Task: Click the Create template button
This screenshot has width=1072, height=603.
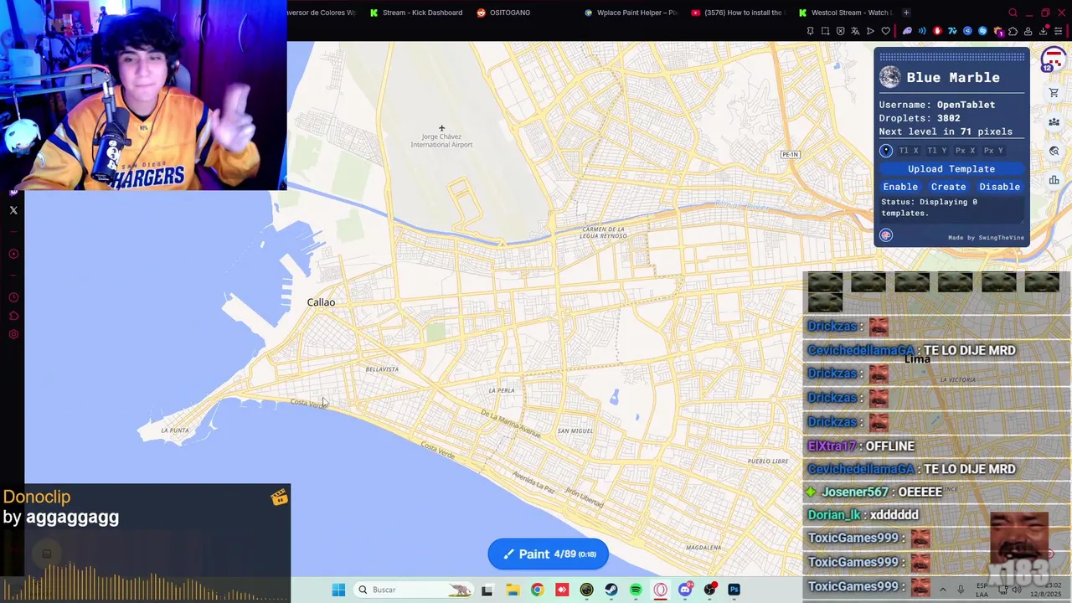Action: click(x=949, y=187)
